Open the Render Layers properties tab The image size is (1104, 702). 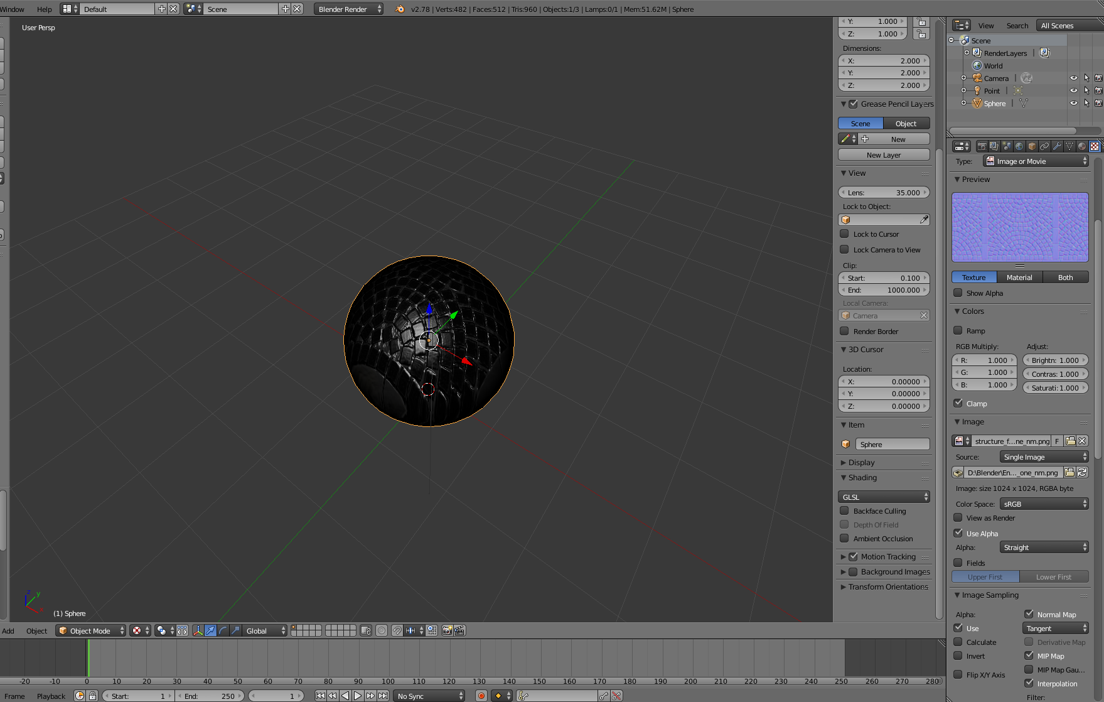point(994,146)
